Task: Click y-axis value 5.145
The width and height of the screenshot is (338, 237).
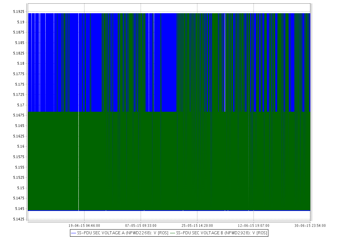Action: coord(20,209)
